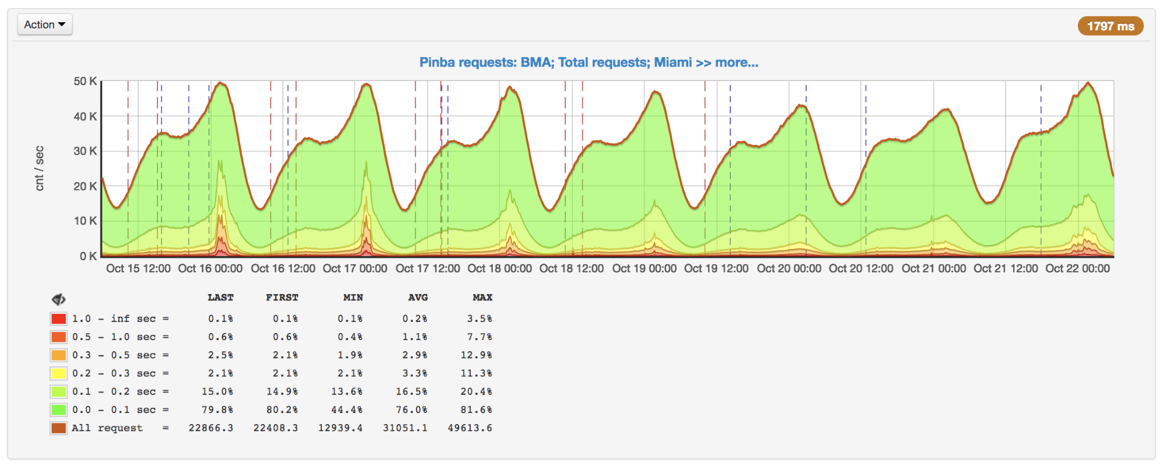
Task: Click the Oct 16 00:00 axis label
Action: point(210,268)
